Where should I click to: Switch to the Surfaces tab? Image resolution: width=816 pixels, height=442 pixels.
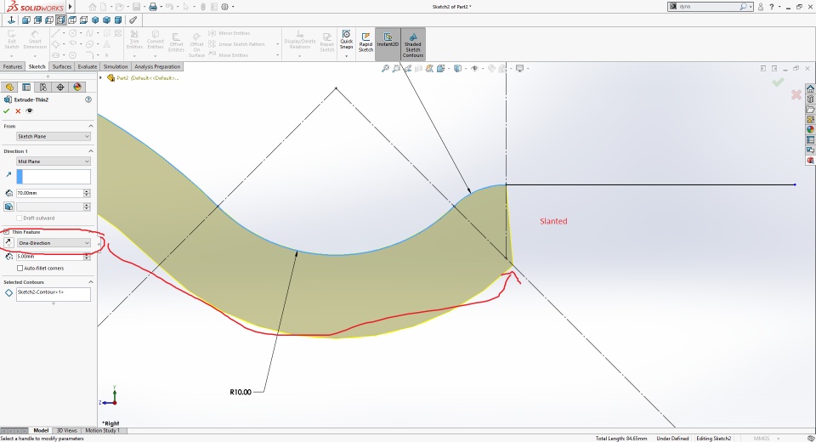(x=62, y=66)
